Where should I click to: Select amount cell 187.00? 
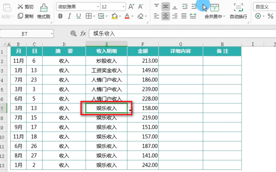click(x=143, y=146)
